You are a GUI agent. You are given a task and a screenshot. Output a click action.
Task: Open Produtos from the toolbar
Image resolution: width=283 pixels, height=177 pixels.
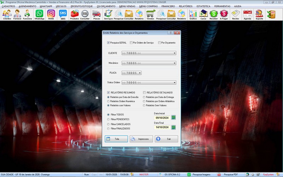tap(75, 14)
